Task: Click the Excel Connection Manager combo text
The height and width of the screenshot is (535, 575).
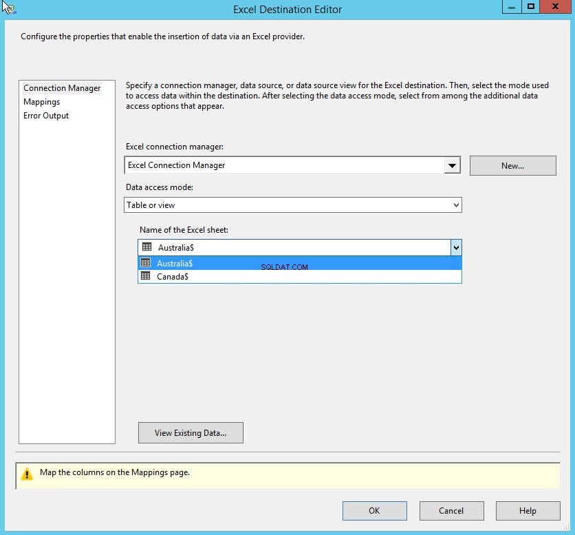Action: coord(176,165)
